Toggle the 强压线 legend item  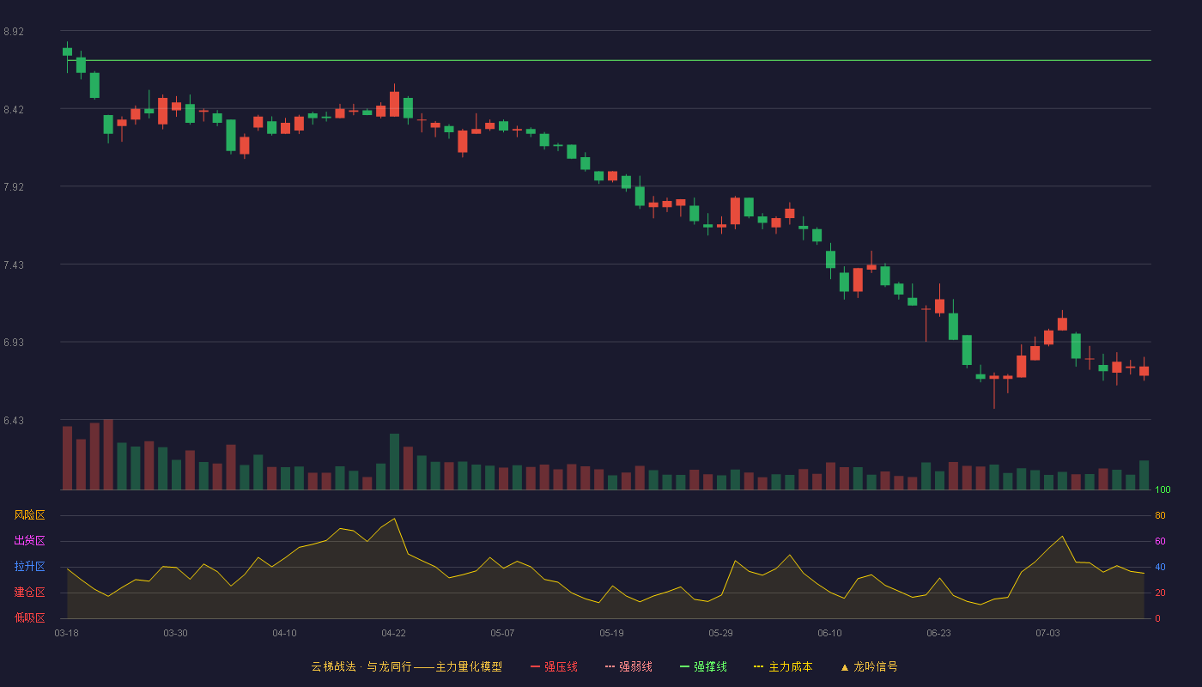tap(554, 666)
